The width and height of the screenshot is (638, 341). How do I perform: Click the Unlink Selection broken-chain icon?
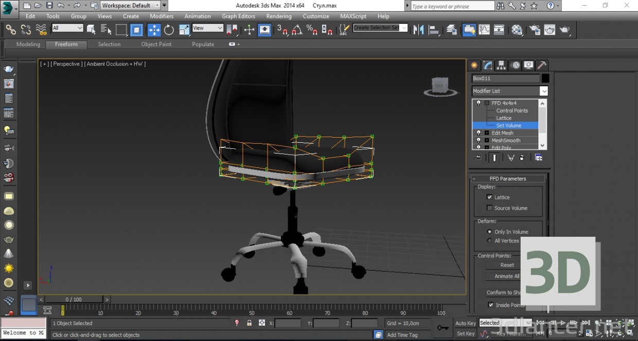(26, 30)
